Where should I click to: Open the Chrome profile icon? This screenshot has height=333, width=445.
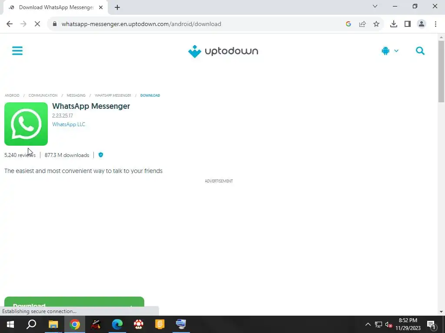422,24
